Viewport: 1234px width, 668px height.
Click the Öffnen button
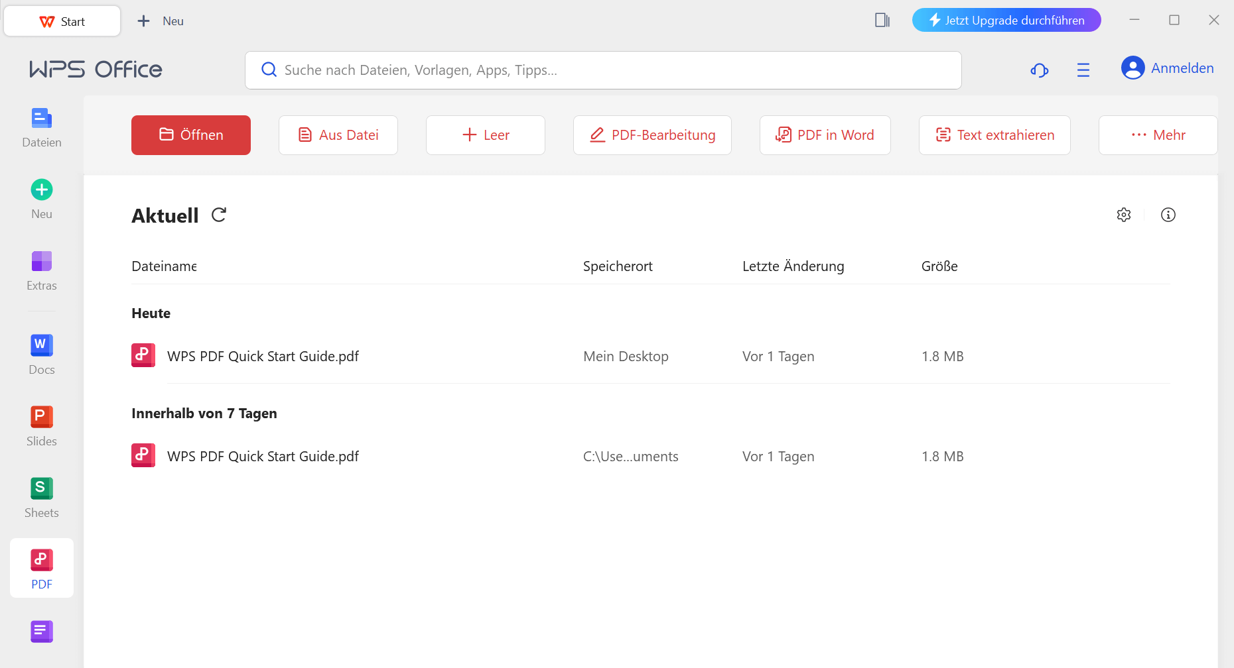point(191,135)
